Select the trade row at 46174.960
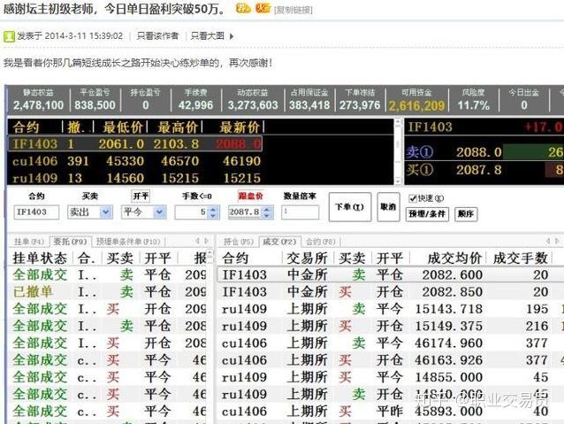This screenshot has height=424, width=564. [390, 343]
